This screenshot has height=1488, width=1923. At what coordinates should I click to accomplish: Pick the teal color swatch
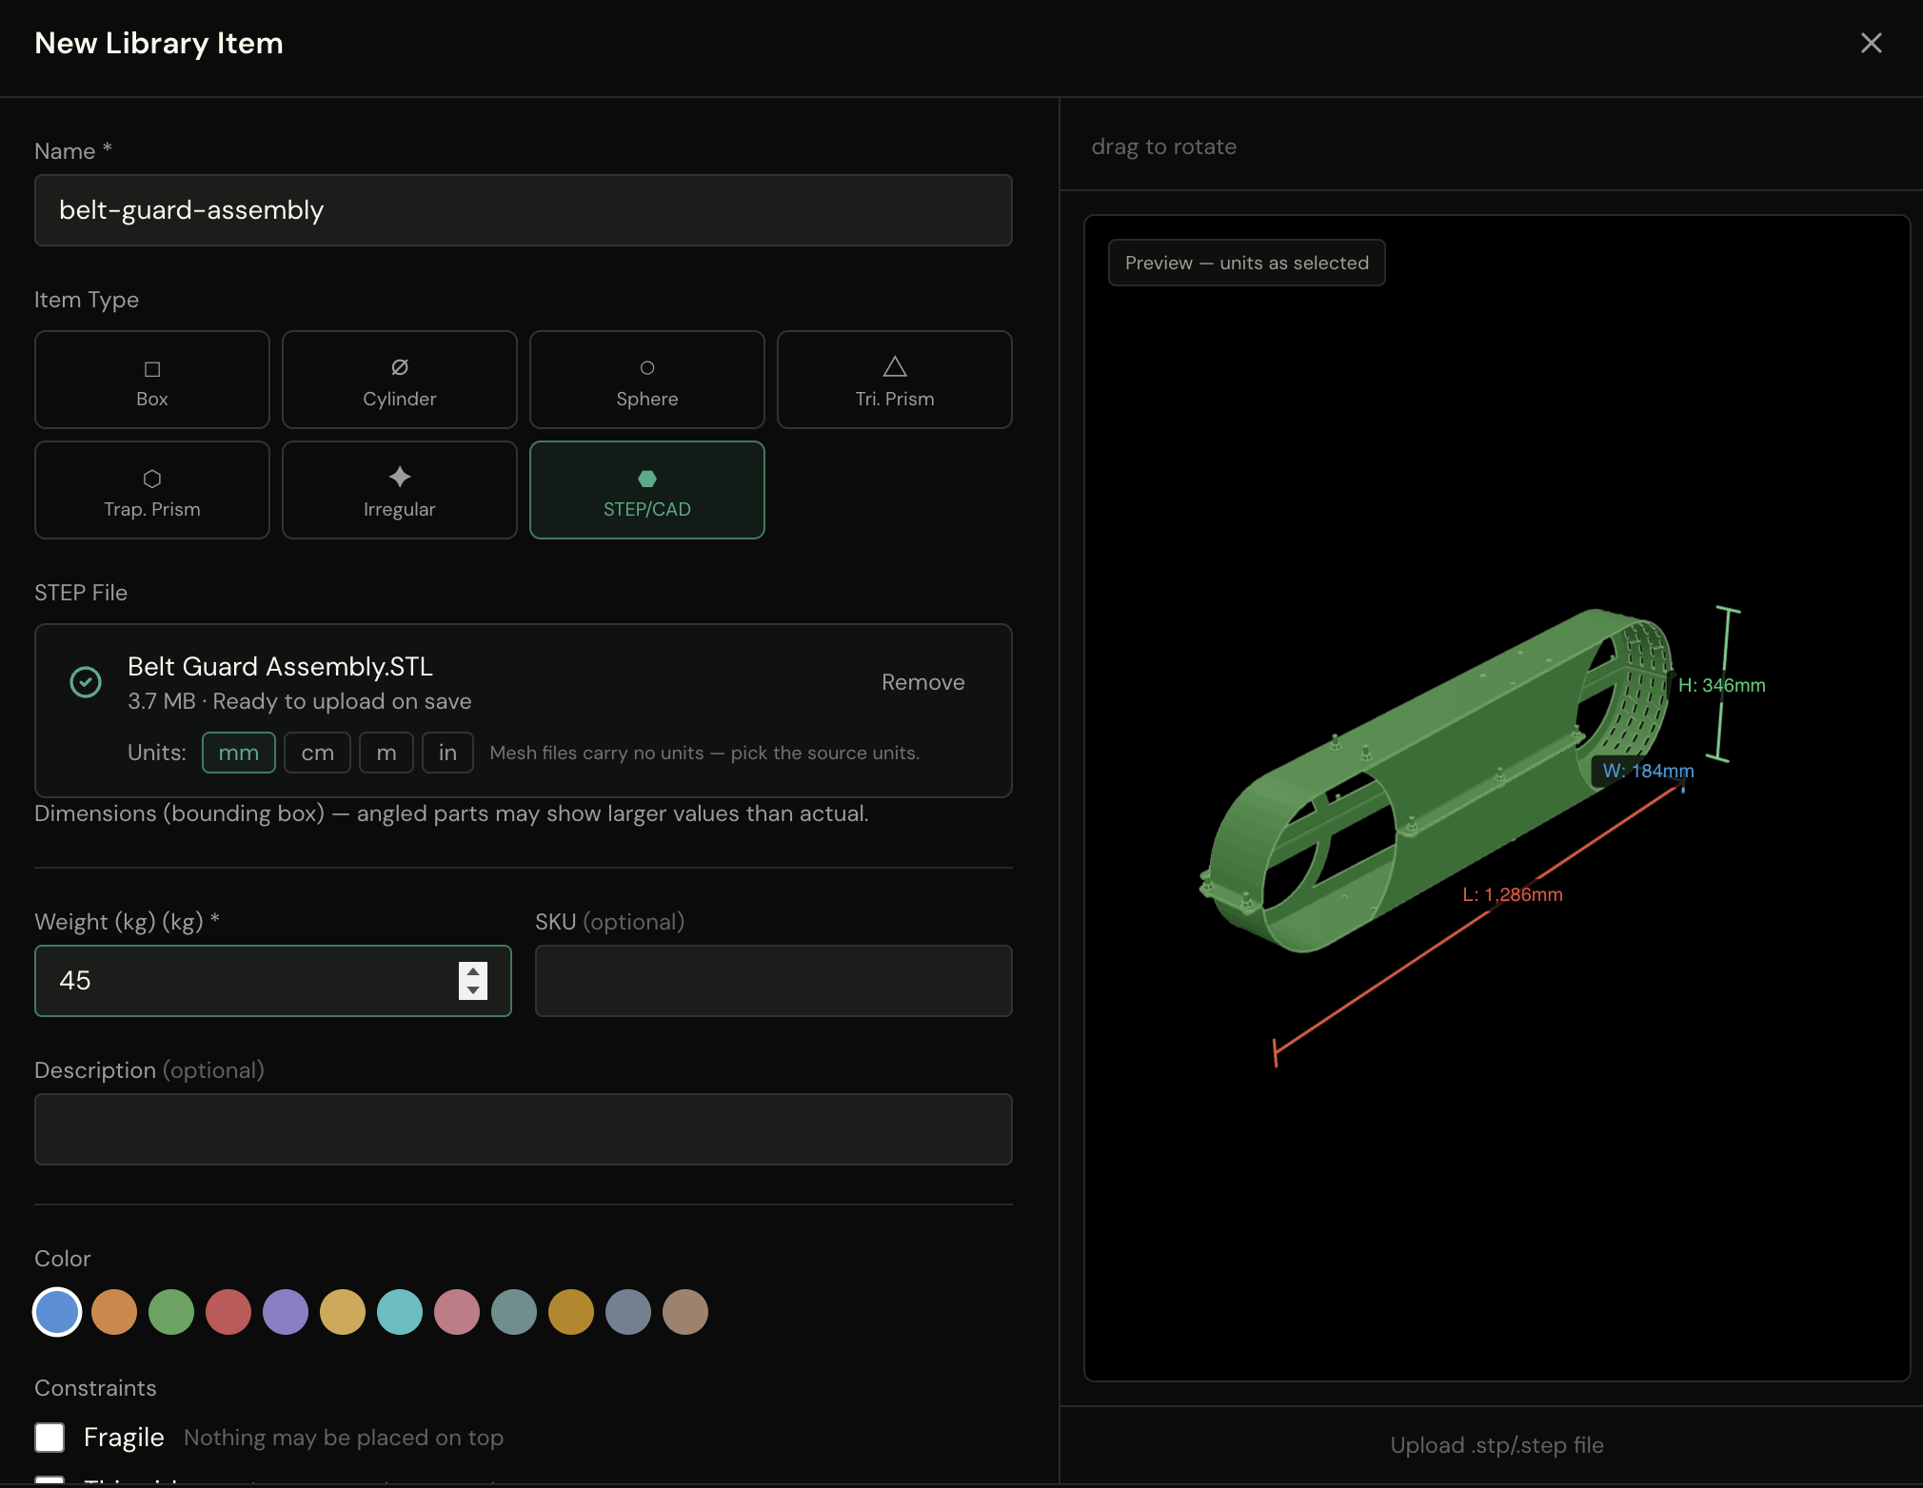click(x=400, y=1312)
